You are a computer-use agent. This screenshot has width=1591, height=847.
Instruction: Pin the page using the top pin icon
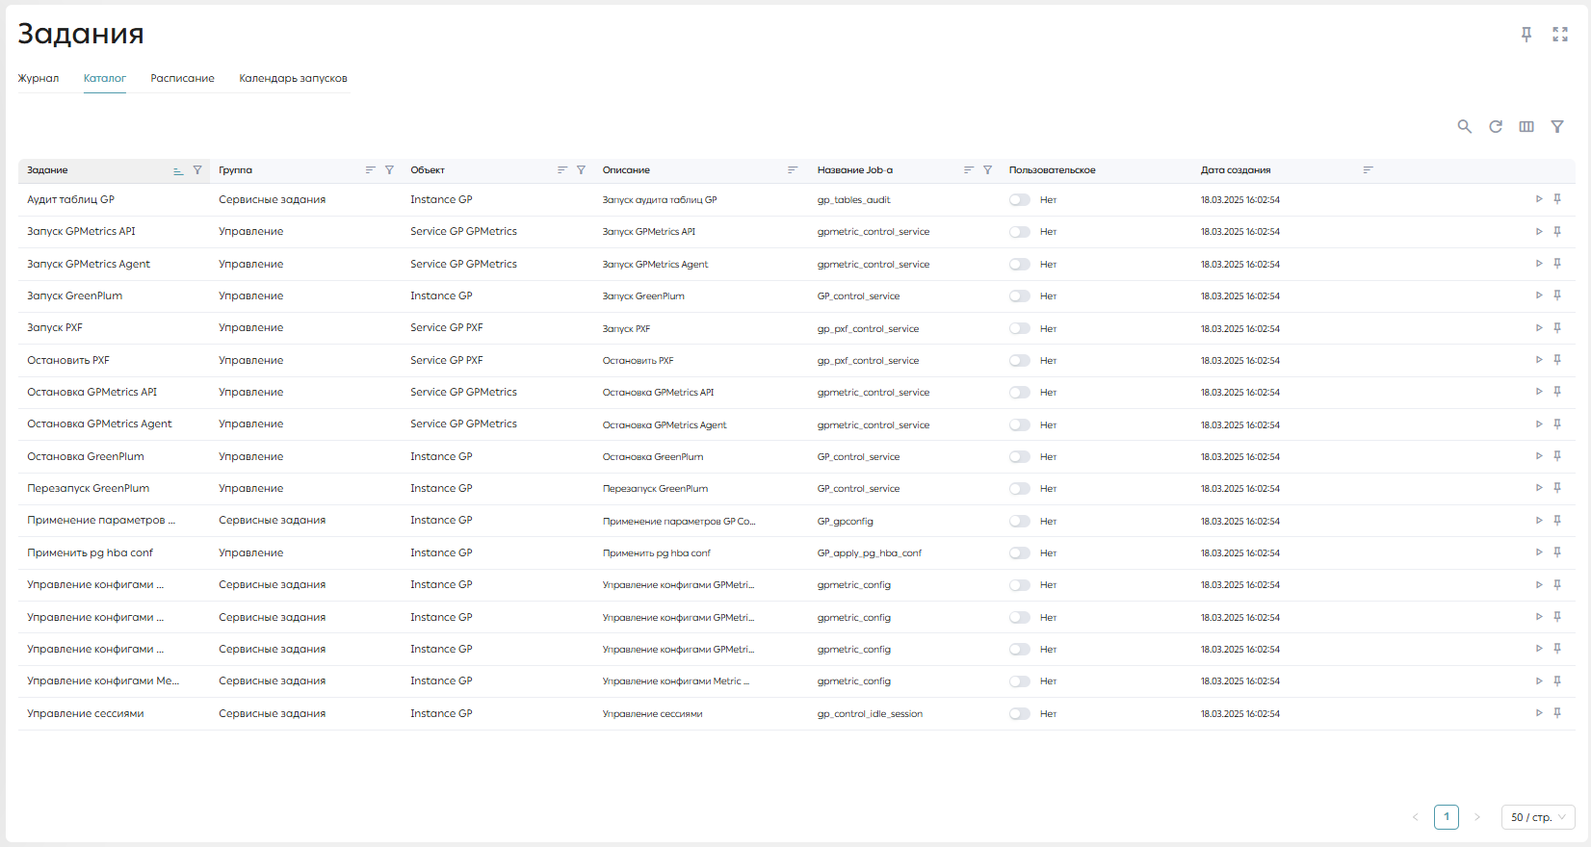1526,34
